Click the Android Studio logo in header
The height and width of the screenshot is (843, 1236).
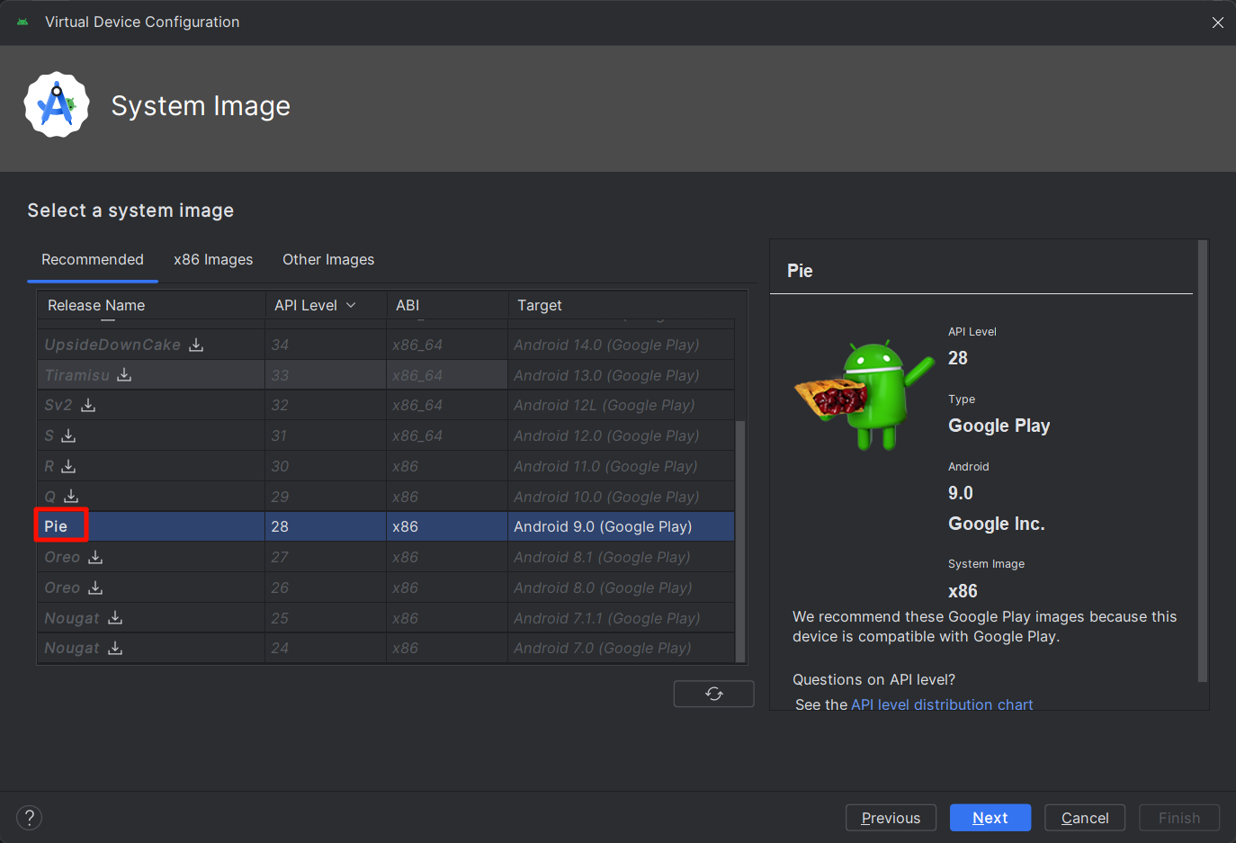pyautogui.click(x=57, y=105)
